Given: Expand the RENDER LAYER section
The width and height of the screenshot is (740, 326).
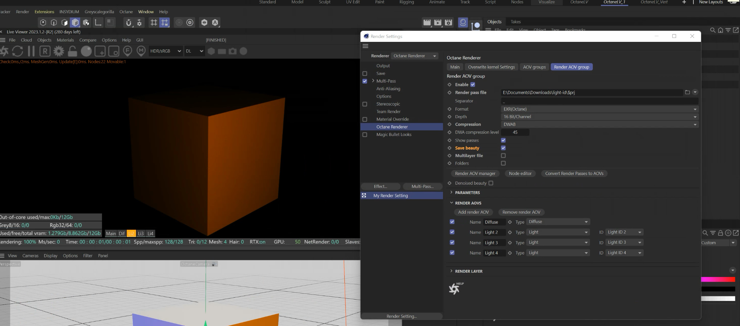Looking at the screenshot, I should (469, 271).
